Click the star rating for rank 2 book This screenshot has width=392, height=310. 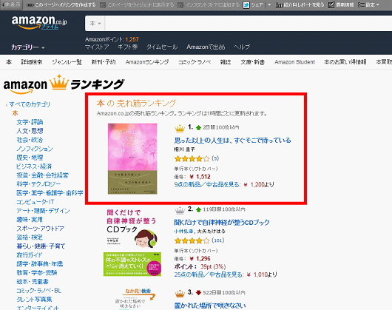click(x=192, y=240)
